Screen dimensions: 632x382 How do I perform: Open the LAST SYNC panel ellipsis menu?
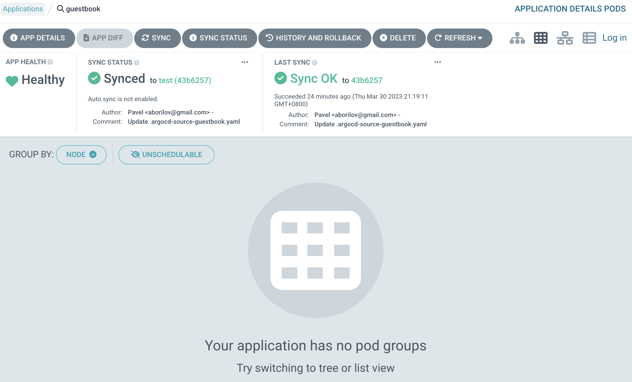click(437, 62)
